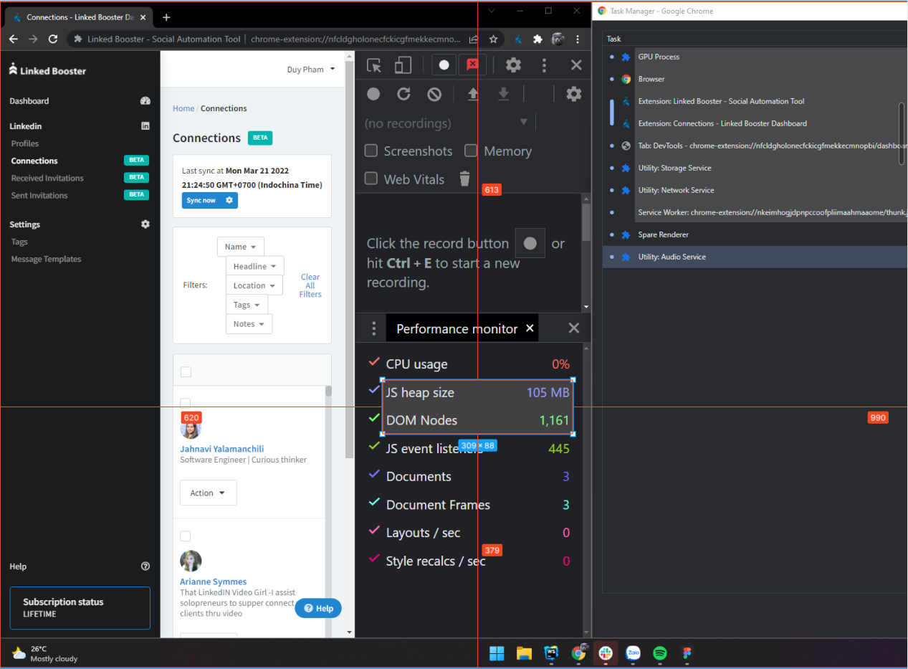
Task: Open the Duy Pham account dropdown
Action: 311,70
